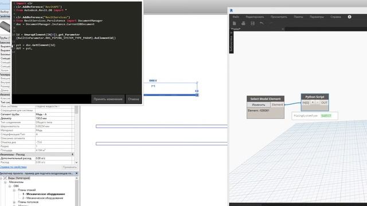Image resolution: width=367 pixels, height=206 pixels.
Task: Collapse the ОВК tree node
Action: [x=10, y=186]
